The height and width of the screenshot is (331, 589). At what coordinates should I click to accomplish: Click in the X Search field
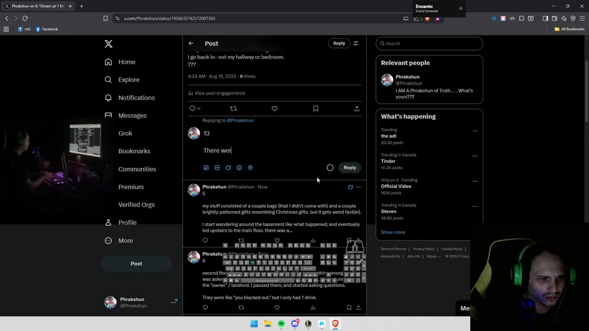(429, 44)
